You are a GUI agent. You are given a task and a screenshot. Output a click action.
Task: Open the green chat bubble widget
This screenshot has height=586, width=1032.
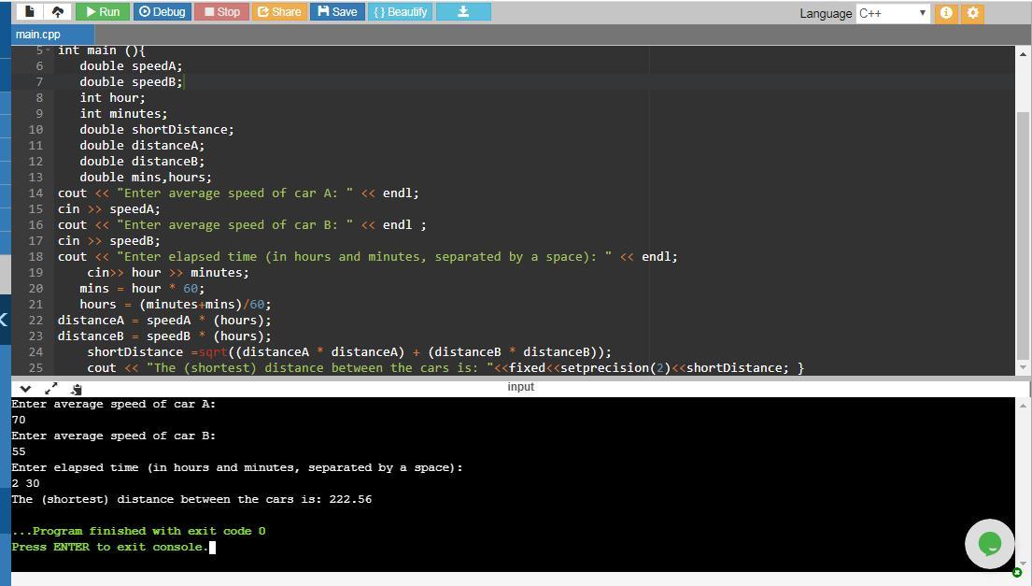tap(989, 543)
